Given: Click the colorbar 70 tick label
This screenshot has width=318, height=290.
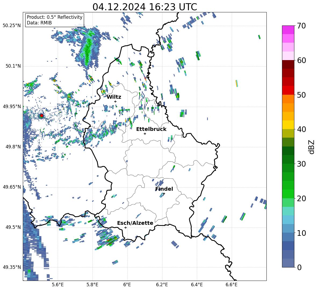Looking at the screenshot, I should tap(302, 26).
